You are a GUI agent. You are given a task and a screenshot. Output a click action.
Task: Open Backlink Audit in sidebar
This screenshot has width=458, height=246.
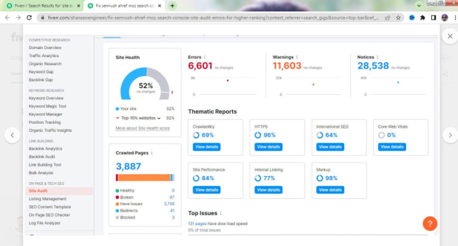[x=42, y=157]
